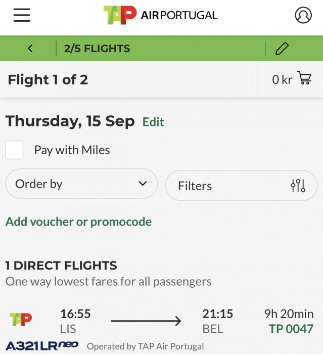Click Add voucher or promocode link

click(78, 222)
